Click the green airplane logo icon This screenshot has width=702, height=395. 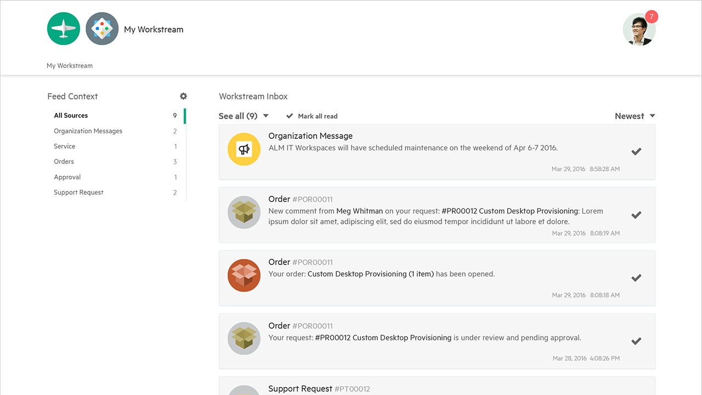pos(64,29)
